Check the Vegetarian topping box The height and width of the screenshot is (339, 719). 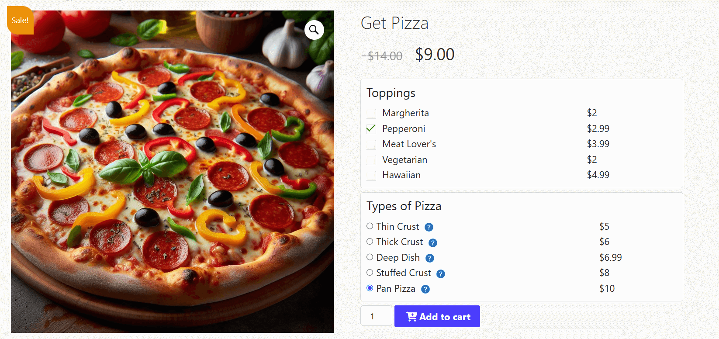(371, 160)
